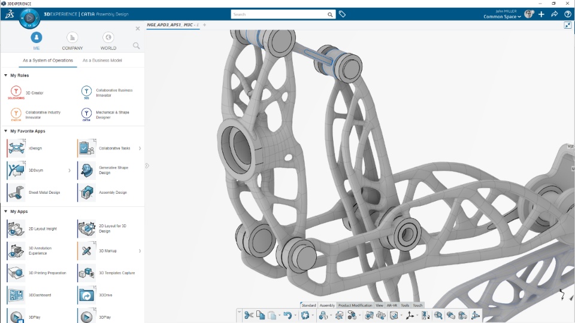Collapse the My Roles section
575x323 pixels.
5,75
